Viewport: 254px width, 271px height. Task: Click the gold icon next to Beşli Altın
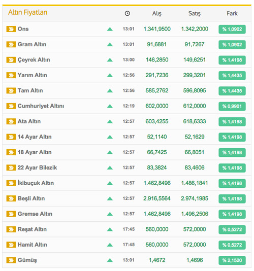pyautogui.click(x=11, y=198)
